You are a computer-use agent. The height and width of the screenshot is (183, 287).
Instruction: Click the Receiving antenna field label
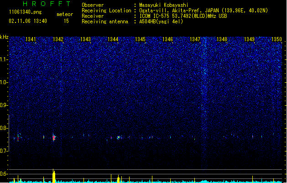[105, 22]
